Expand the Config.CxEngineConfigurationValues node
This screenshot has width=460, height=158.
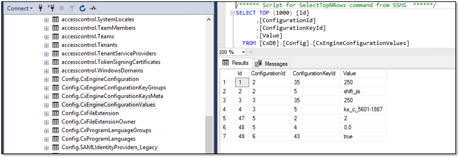(46, 105)
